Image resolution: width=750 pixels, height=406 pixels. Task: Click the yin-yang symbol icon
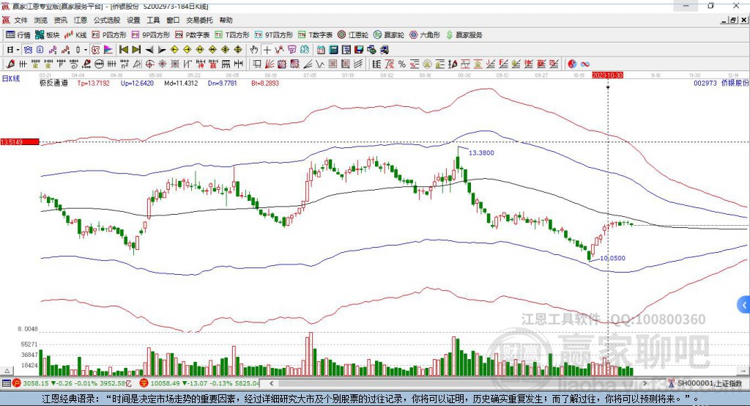(x=571, y=64)
